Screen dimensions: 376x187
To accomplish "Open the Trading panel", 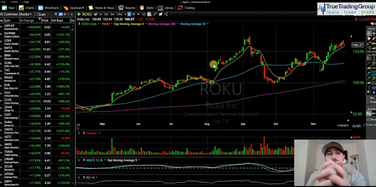I will click(186, 8).
